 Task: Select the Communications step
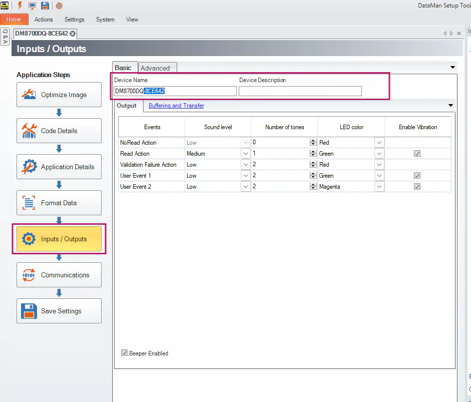(x=59, y=275)
